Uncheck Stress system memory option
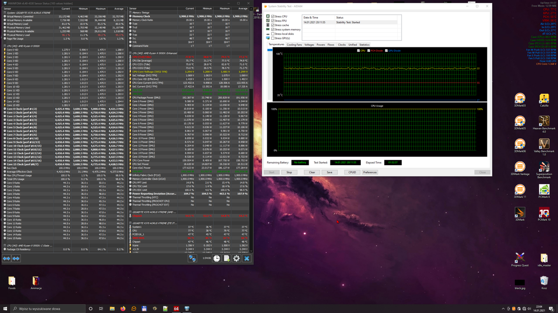The image size is (558, 313). (273, 29)
